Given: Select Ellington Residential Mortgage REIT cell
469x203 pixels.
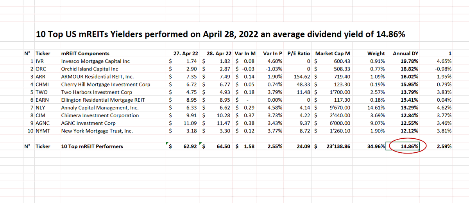Looking at the screenshot, I should pos(103,100).
